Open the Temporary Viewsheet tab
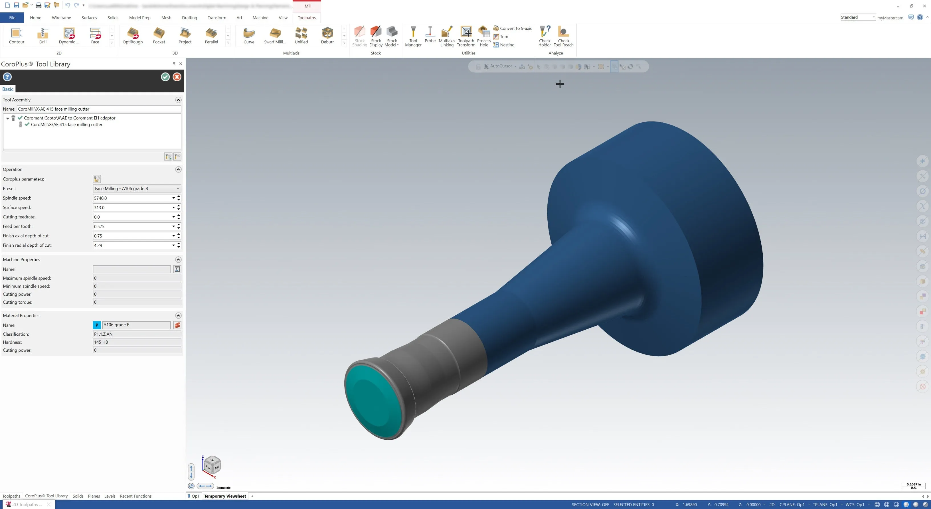This screenshot has width=931, height=509. [x=224, y=496]
